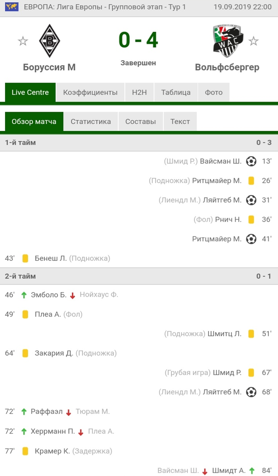Click the Borussia M club logo
Image resolution: width=278 pixels, height=476 pixels.
pyautogui.click(x=50, y=41)
